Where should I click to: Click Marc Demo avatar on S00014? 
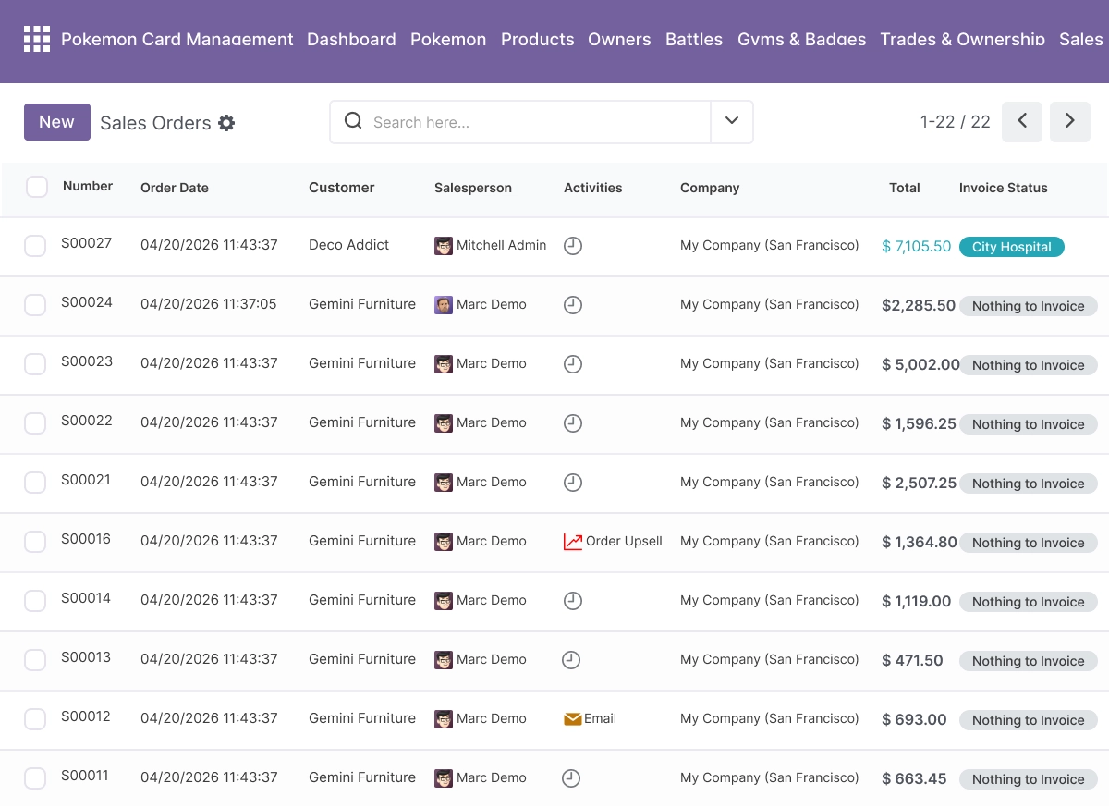[444, 601]
